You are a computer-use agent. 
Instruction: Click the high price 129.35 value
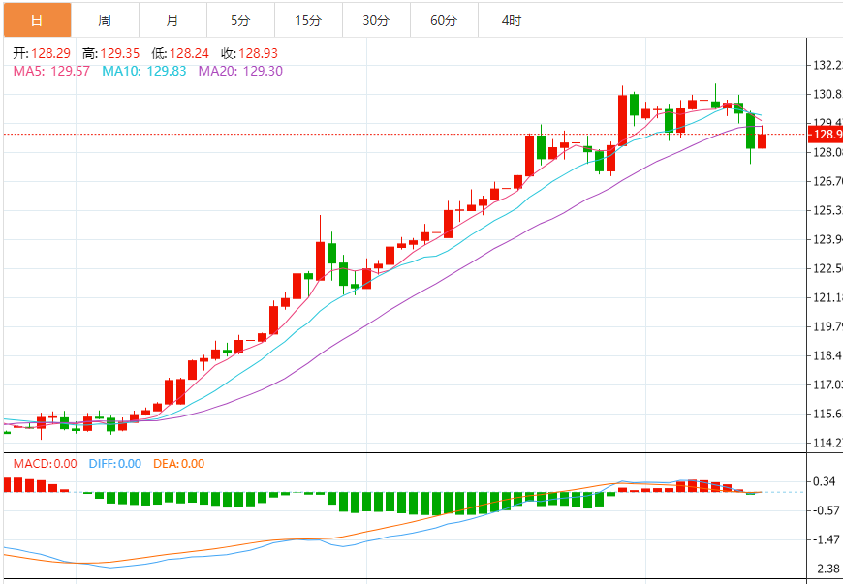(119, 53)
